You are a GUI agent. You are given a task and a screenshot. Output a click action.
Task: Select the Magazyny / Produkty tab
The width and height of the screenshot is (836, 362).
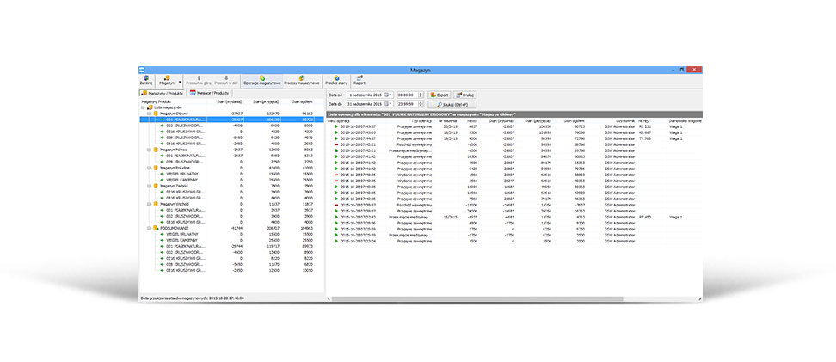[163, 92]
